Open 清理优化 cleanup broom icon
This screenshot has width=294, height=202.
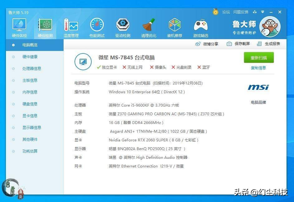[x=149, y=28]
